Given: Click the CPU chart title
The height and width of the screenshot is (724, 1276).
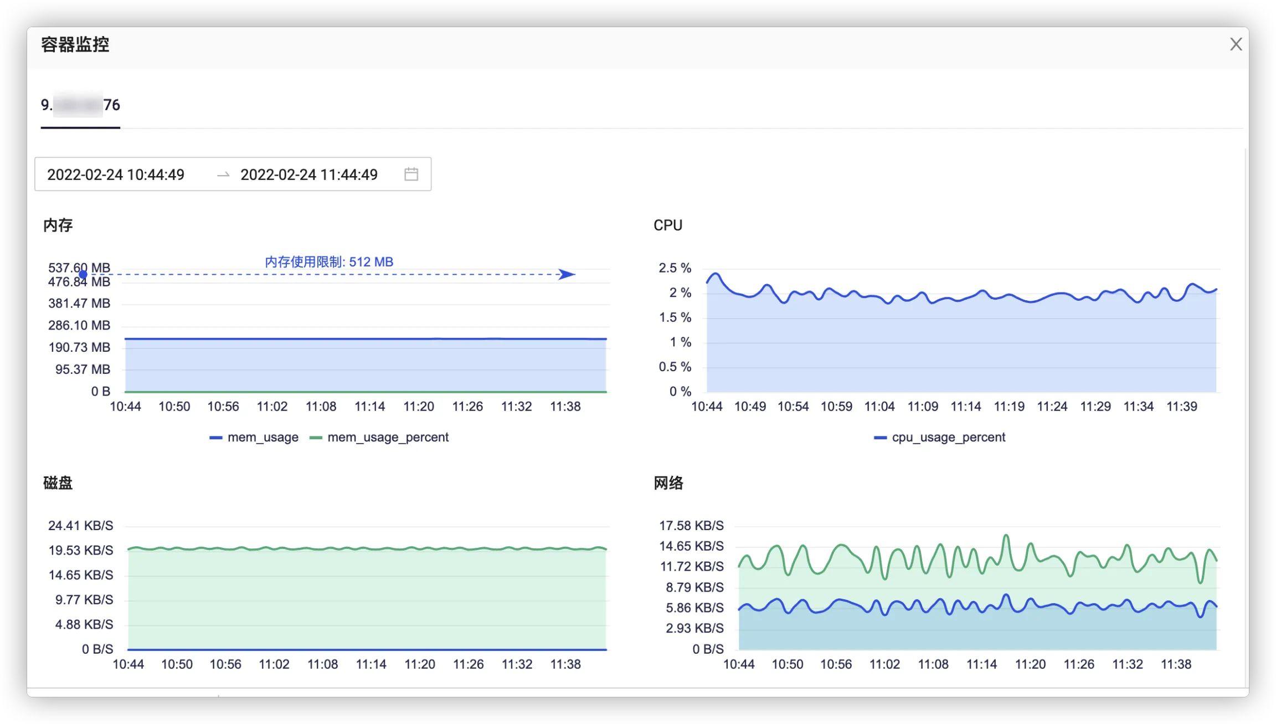Looking at the screenshot, I should [x=667, y=225].
